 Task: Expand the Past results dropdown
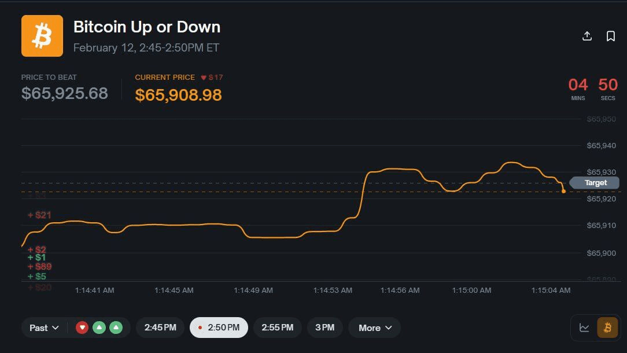pyautogui.click(x=45, y=328)
